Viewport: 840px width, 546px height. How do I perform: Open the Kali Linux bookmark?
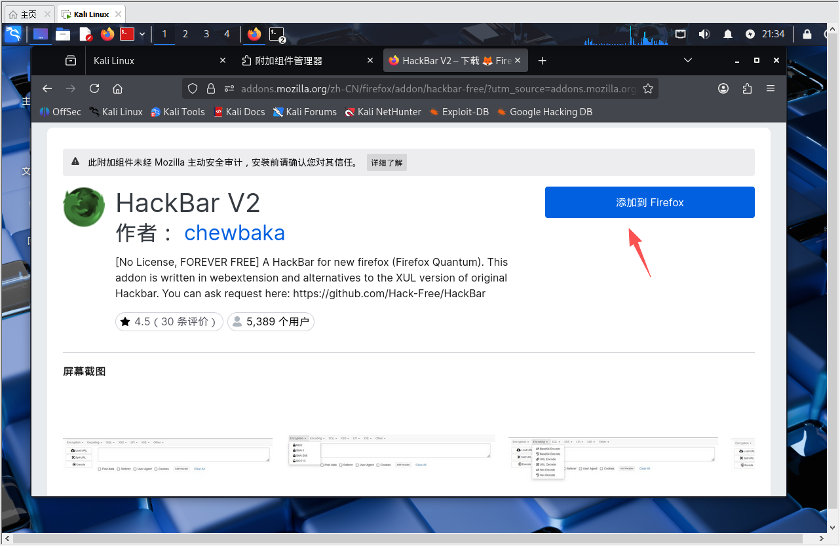pos(116,112)
